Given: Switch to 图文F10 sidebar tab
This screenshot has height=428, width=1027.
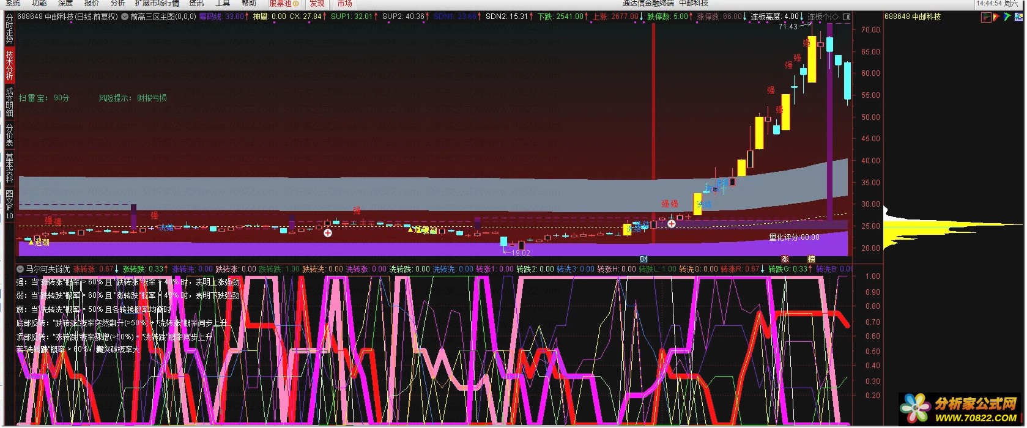Looking at the screenshot, I should [9, 204].
